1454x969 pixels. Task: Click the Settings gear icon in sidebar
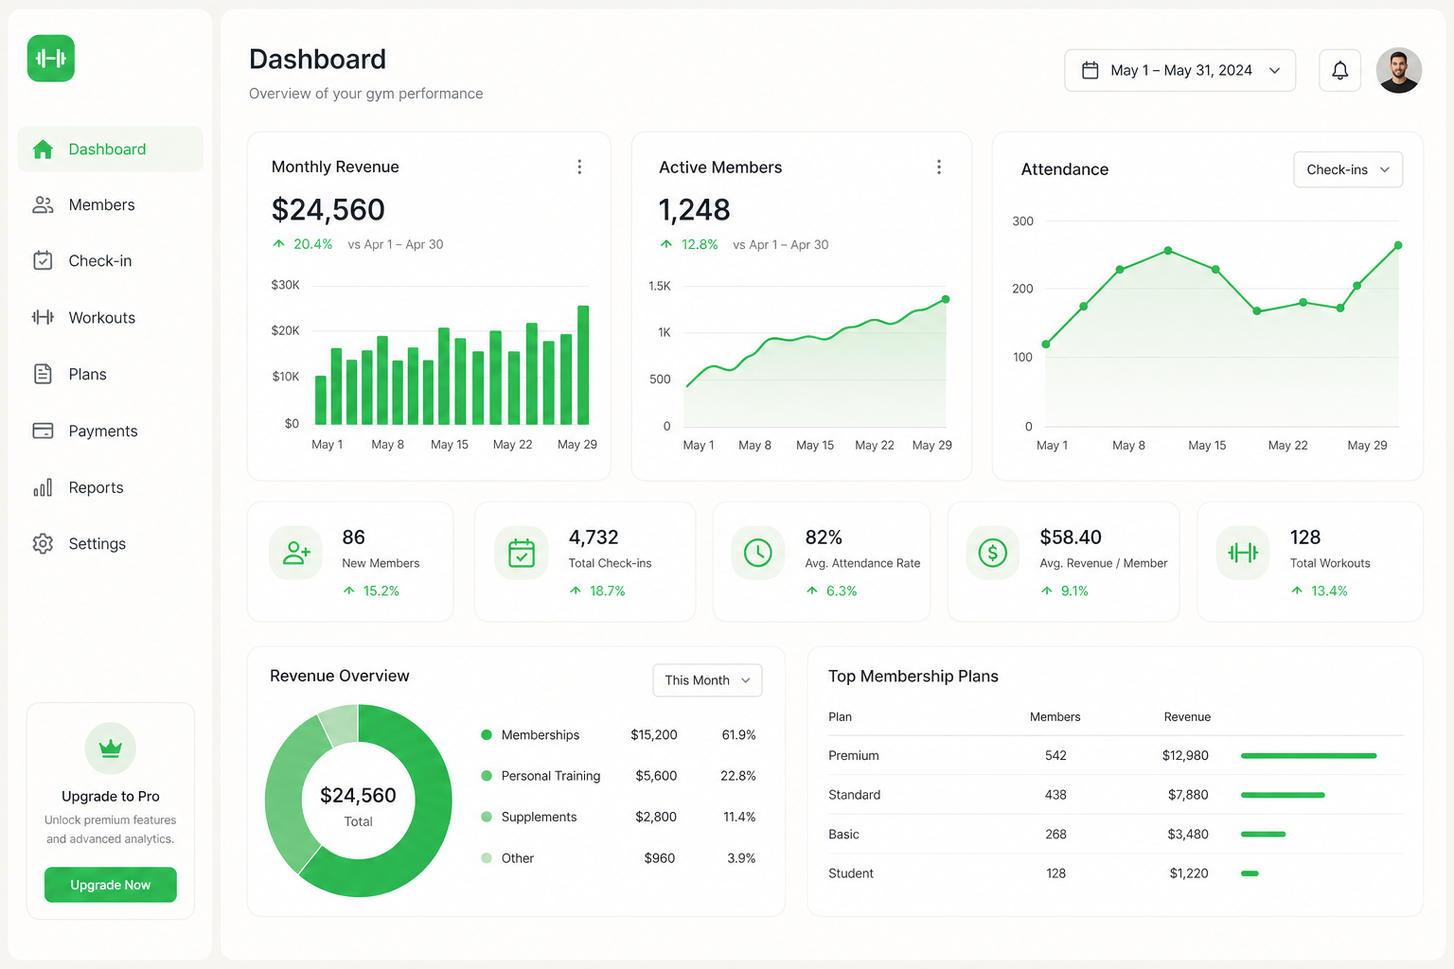pos(43,544)
